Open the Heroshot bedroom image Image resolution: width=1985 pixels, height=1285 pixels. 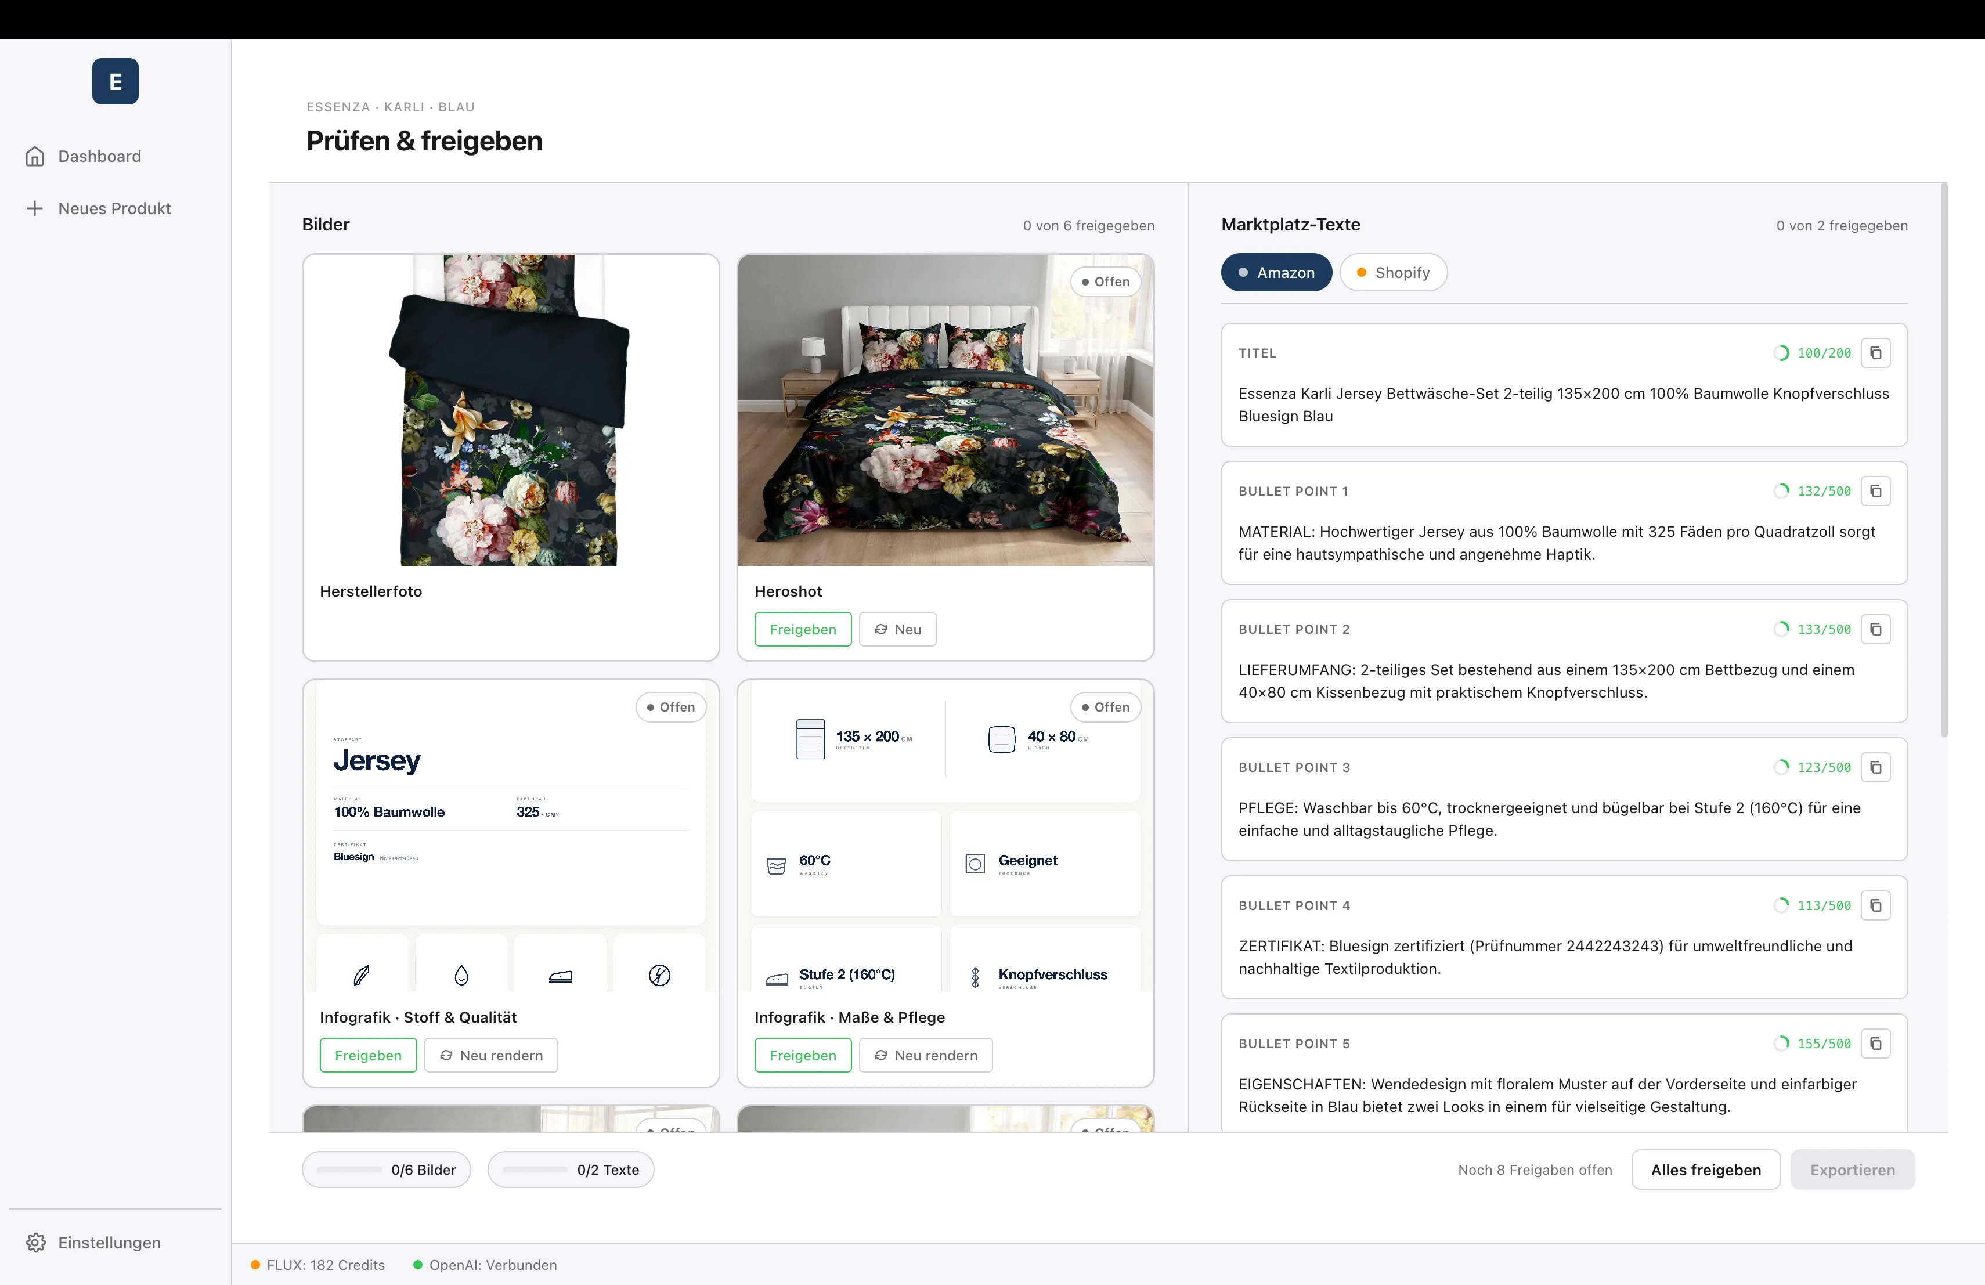[946, 410]
